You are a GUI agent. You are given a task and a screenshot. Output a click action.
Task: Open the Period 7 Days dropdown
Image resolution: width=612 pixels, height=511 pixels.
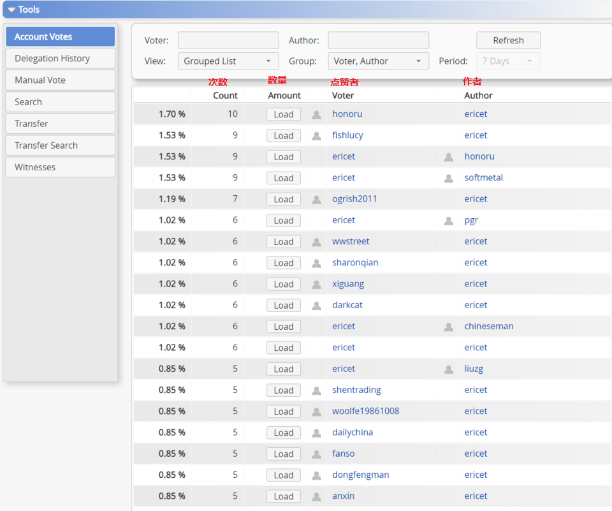tap(507, 61)
